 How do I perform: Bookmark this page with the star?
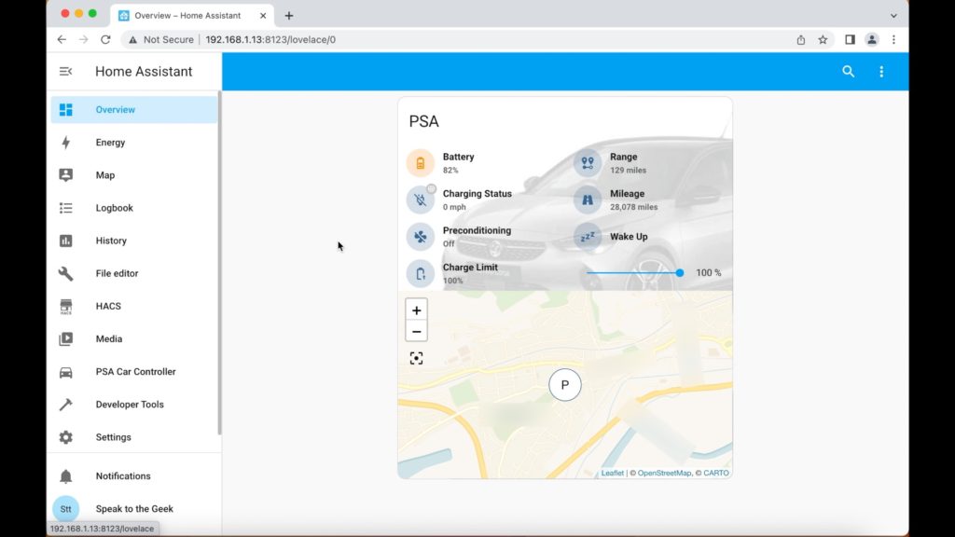tap(823, 39)
